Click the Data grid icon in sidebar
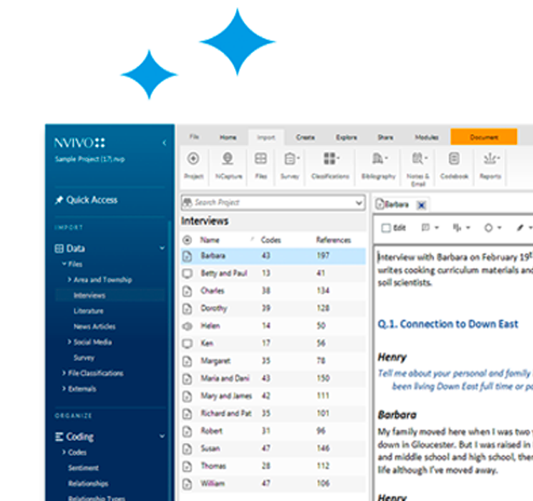The image size is (533, 501). (59, 249)
